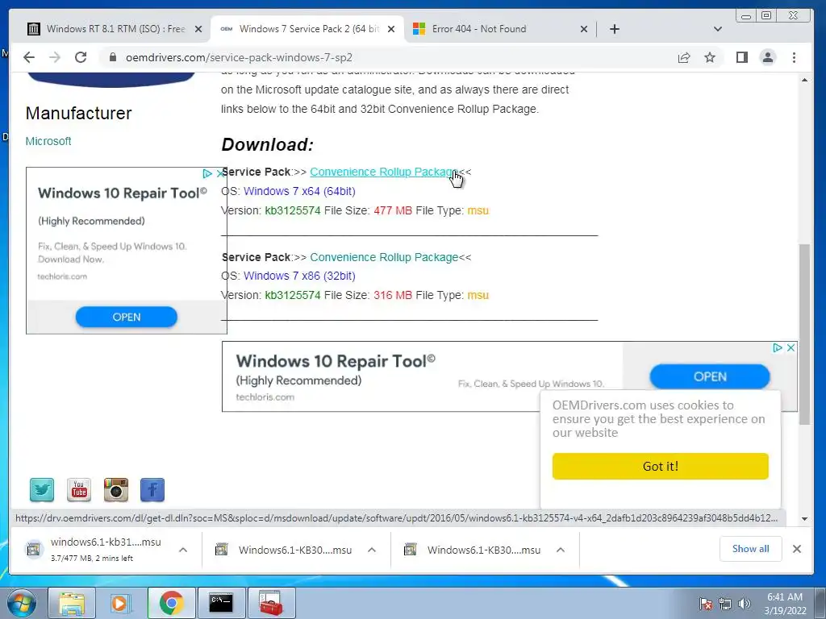
Task: Open the Chrome side panel
Action: 742,57
